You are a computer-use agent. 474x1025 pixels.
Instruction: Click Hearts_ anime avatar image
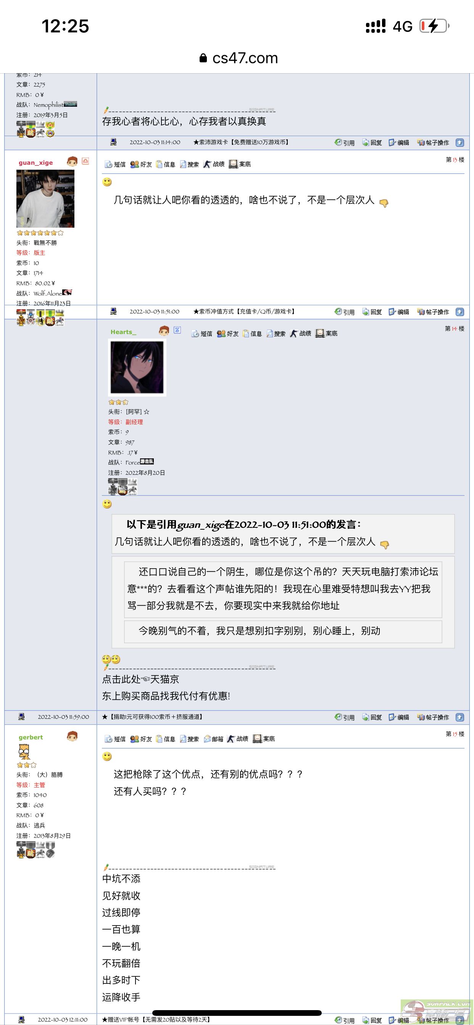137,367
